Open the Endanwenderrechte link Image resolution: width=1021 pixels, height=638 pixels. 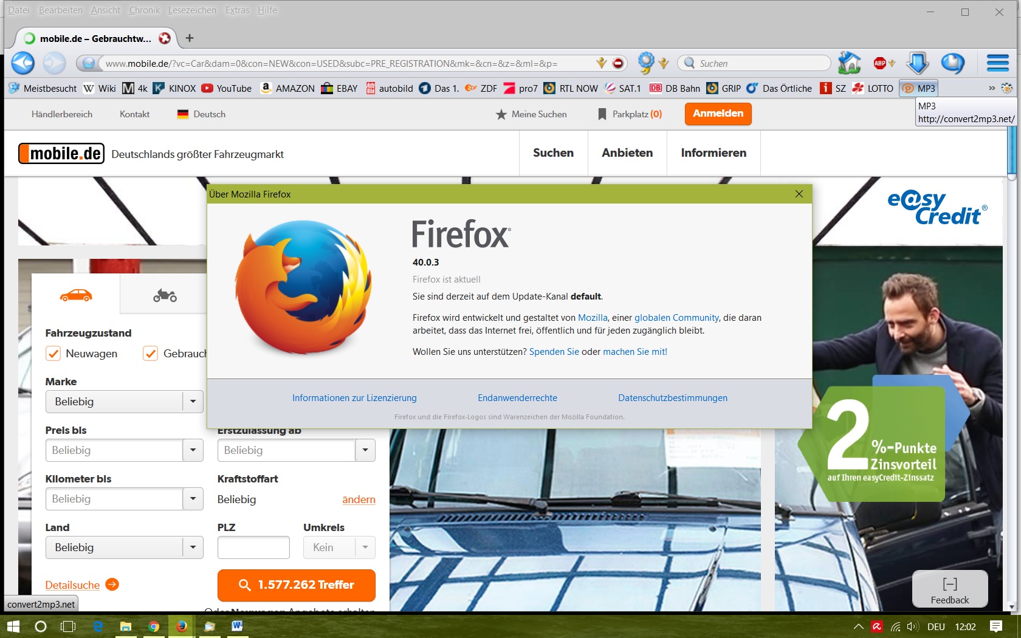point(517,398)
